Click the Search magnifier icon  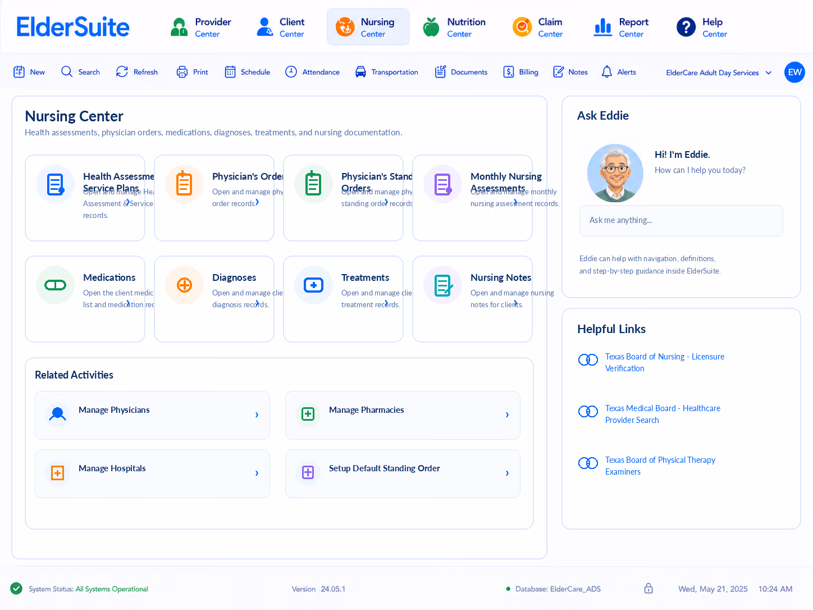tap(67, 72)
